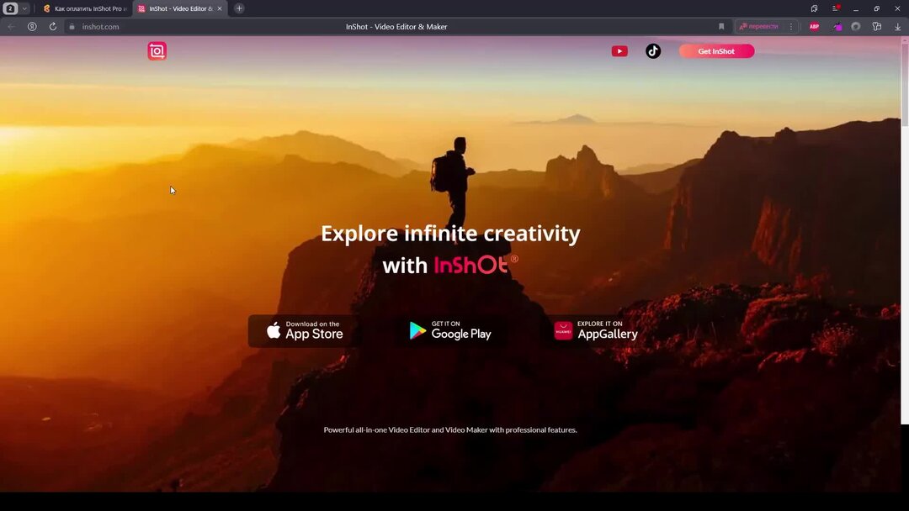Close the InShot - Video Editor tab
The image size is (909, 511).
[x=220, y=8]
